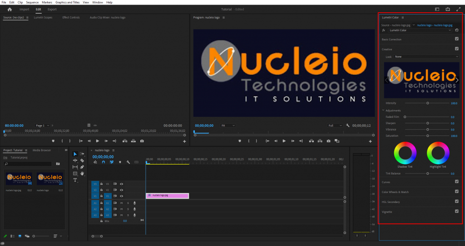Select the Hand tool
This screenshot has height=246, width=465.
point(82,174)
